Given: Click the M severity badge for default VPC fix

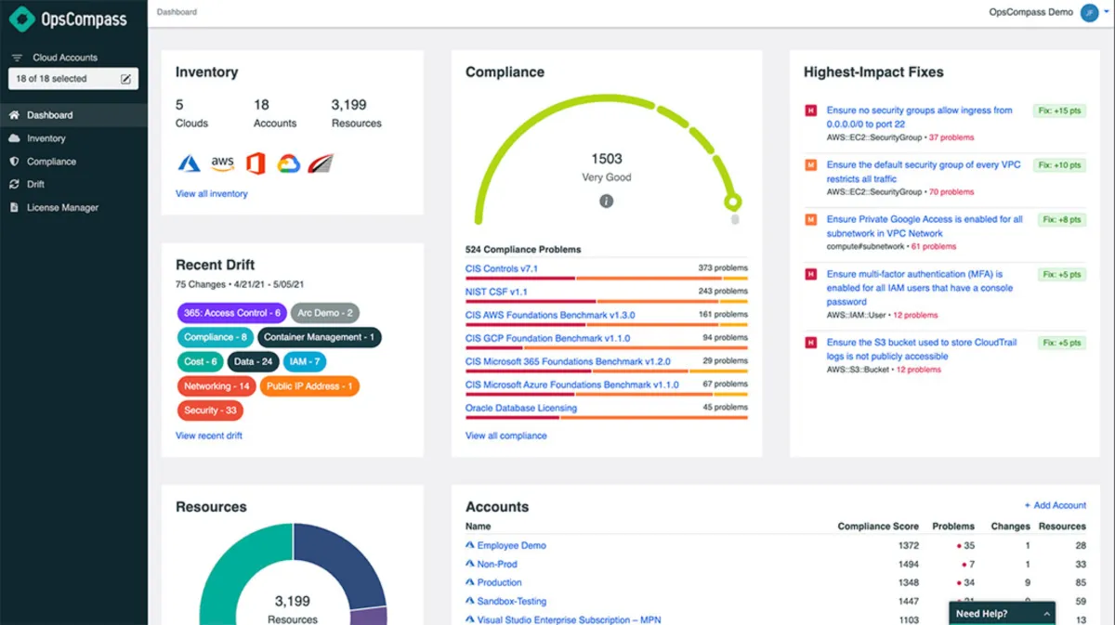Looking at the screenshot, I should point(810,165).
